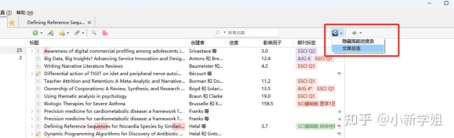This screenshot has height=138, width=454.
Task: Close the Defining Reference Sequ... tab
Action: tap(89, 23)
